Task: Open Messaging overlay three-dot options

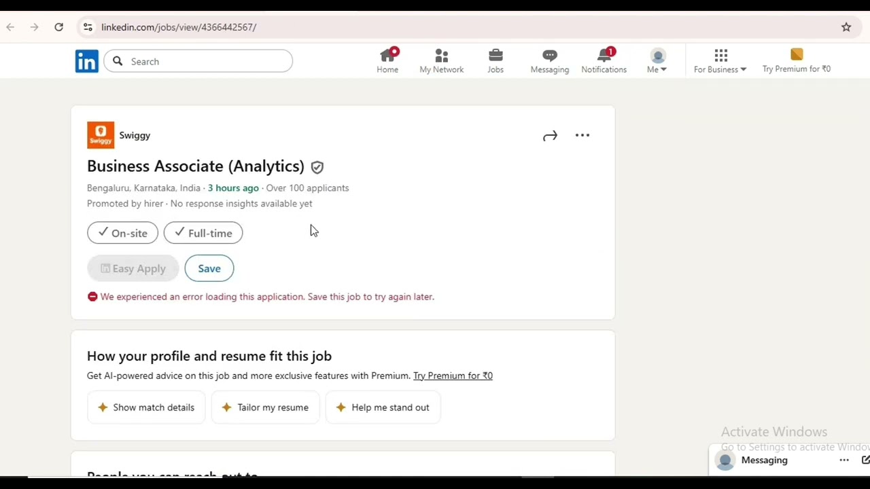Action: (x=844, y=460)
